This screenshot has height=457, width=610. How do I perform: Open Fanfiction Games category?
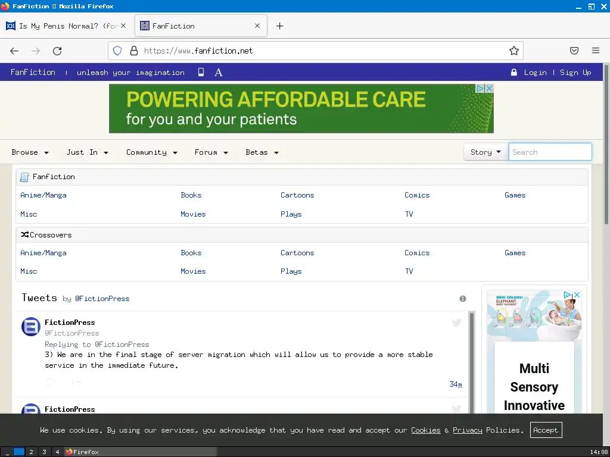pos(515,195)
